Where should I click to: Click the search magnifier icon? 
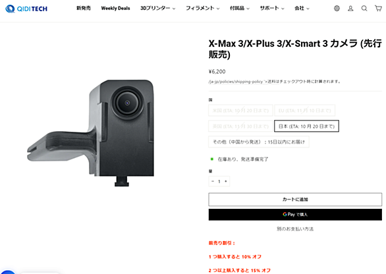(364, 9)
